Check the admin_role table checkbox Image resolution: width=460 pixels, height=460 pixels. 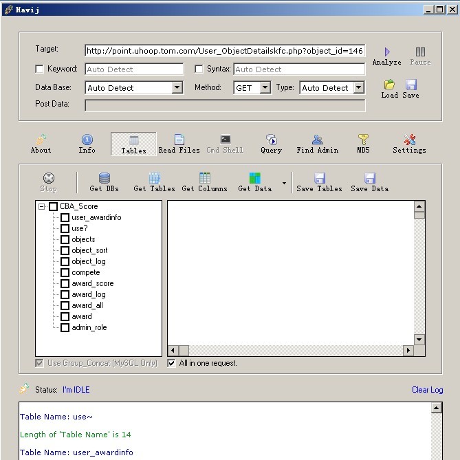click(65, 328)
